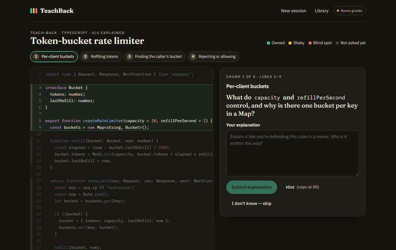396x250 pixels.
Task: Select the Per-client buckets chunk tab
Action: click(x=54, y=56)
